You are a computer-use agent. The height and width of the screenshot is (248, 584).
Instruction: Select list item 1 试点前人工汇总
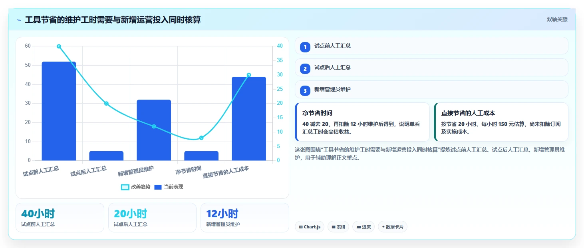pyautogui.click(x=431, y=46)
